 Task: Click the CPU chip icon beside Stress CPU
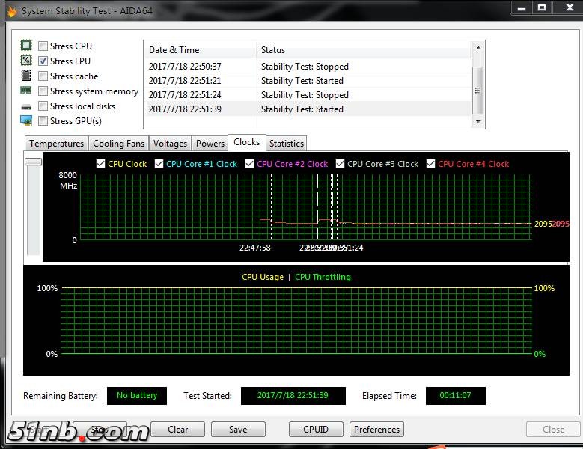(26, 46)
